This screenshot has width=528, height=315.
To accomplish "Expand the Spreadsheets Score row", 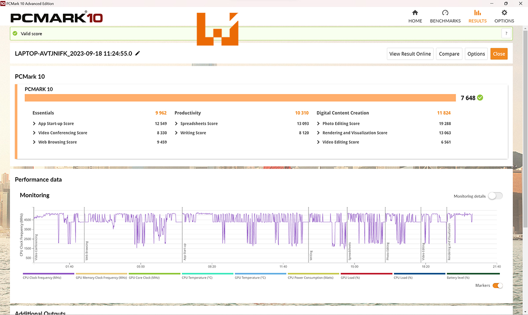I will (x=176, y=123).
